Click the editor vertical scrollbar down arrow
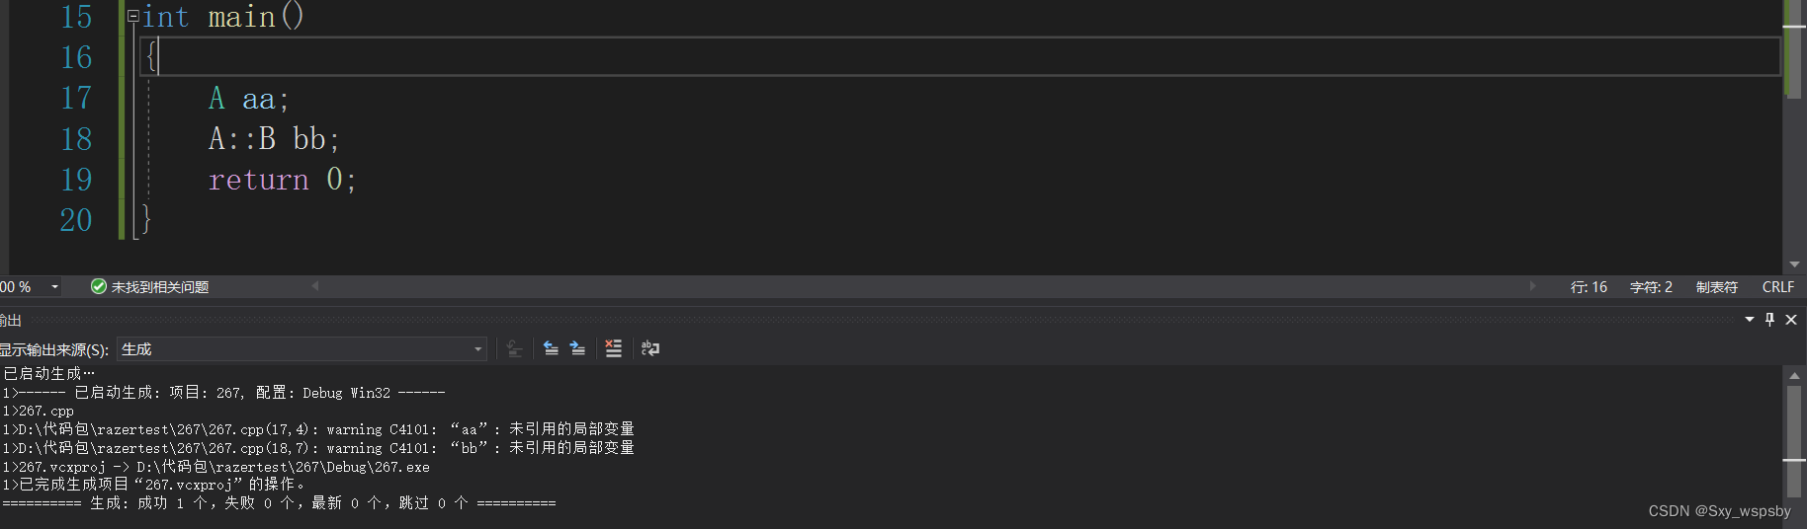Screen dimensions: 1807x529 pyautogui.click(x=1794, y=264)
